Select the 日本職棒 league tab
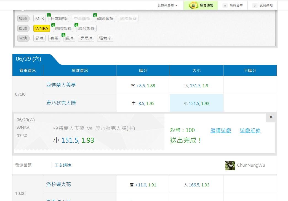 pos(59,18)
